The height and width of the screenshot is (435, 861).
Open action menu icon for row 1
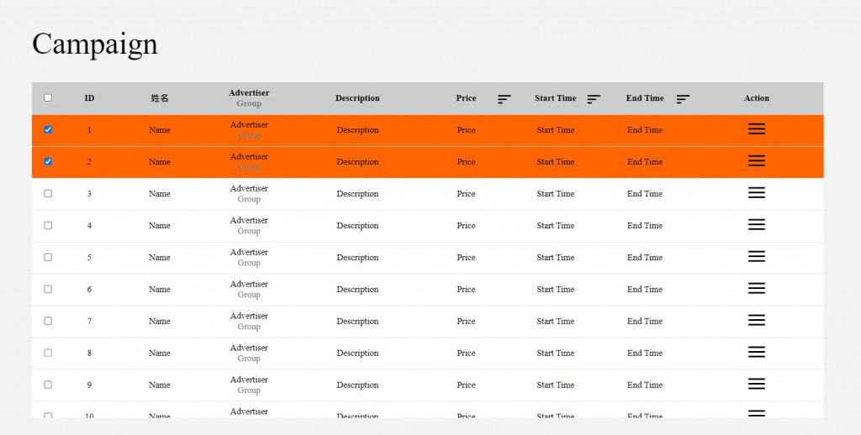click(x=756, y=129)
